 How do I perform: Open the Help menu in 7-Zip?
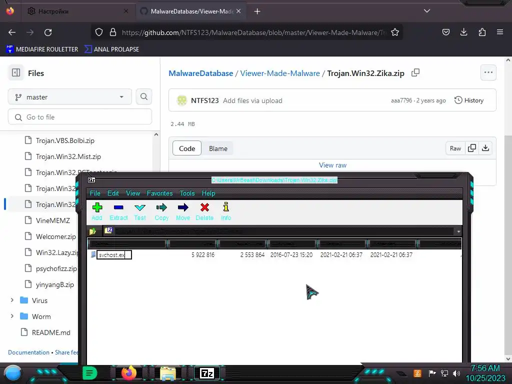coord(208,193)
